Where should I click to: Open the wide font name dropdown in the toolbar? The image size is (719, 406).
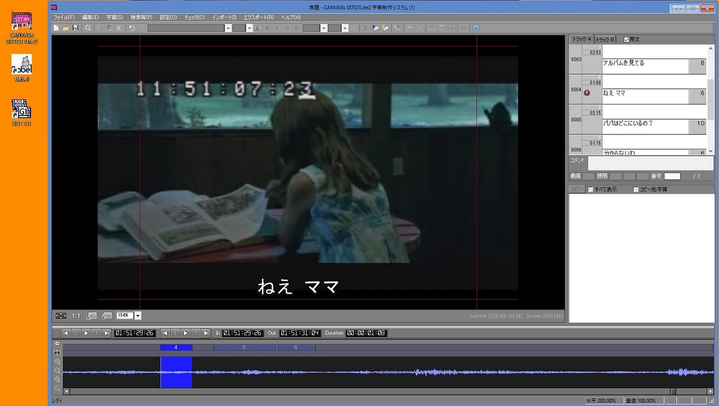pyautogui.click(x=228, y=28)
